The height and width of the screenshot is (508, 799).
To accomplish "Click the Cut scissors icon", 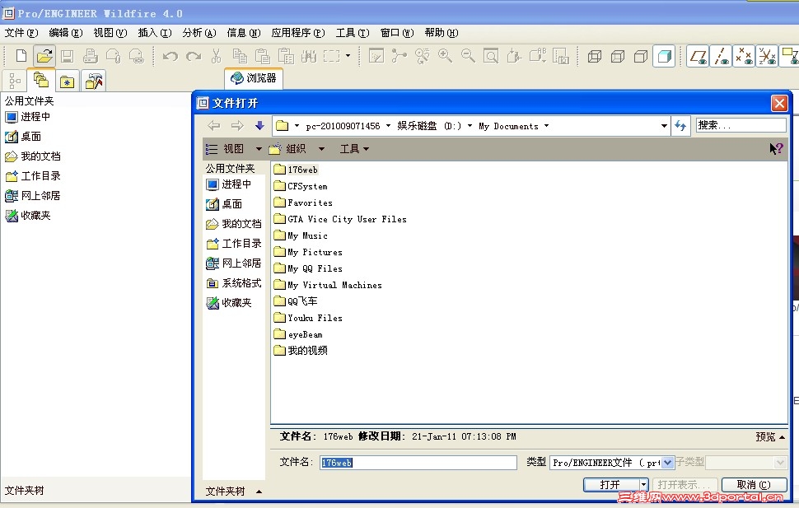I will tap(216, 55).
